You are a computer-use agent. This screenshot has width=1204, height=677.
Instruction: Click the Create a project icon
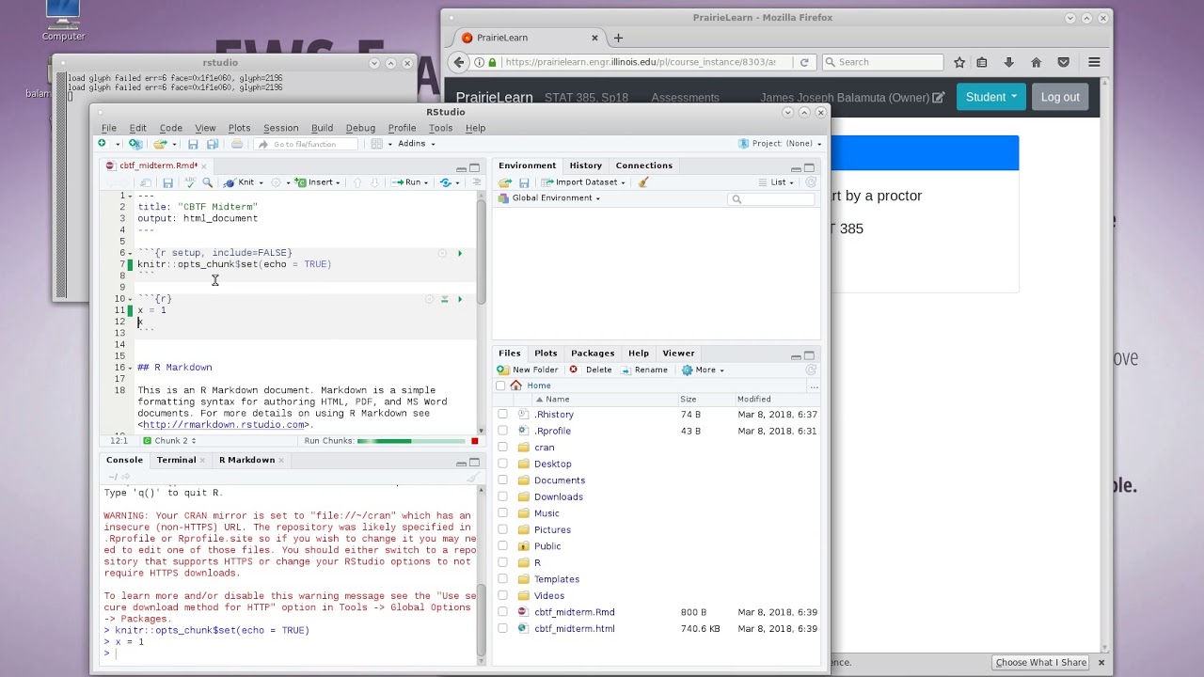pyautogui.click(x=135, y=144)
